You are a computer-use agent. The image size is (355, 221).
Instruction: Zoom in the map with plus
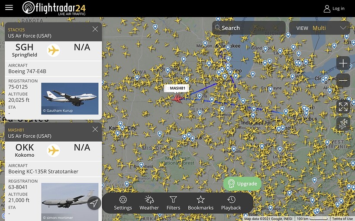(343, 63)
